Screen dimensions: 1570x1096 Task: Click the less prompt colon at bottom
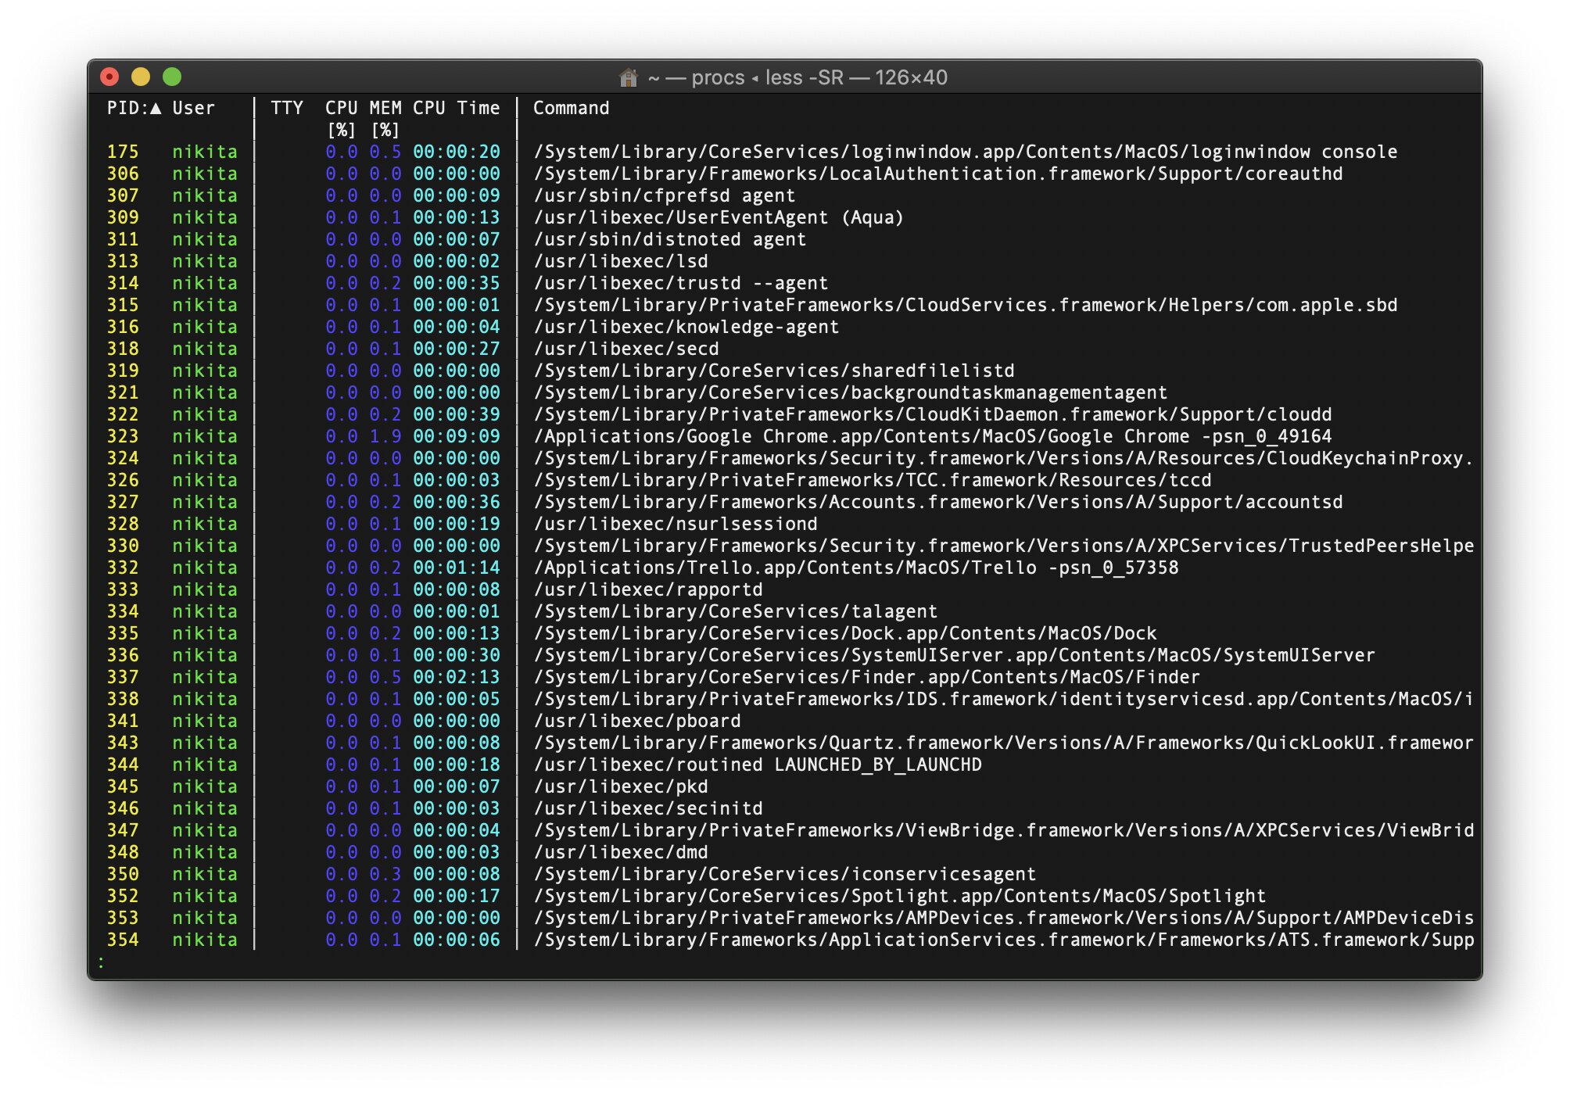[101, 962]
